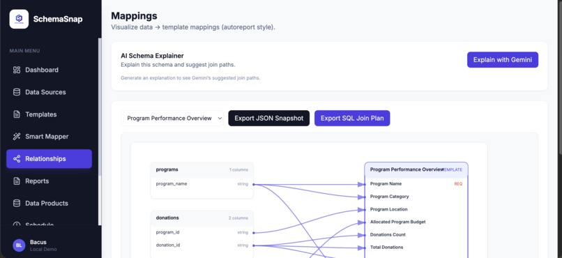The image size is (562, 258).
Task: Open the Reports page
Action: [49, 181]
